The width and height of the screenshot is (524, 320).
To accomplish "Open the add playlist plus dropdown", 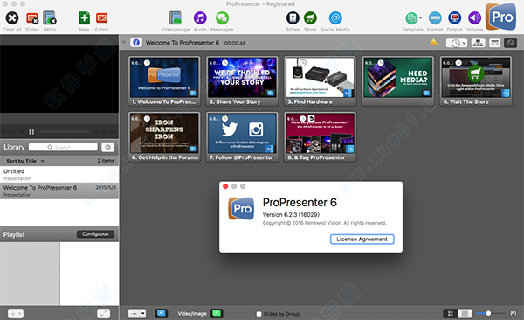I will [16, 313].
